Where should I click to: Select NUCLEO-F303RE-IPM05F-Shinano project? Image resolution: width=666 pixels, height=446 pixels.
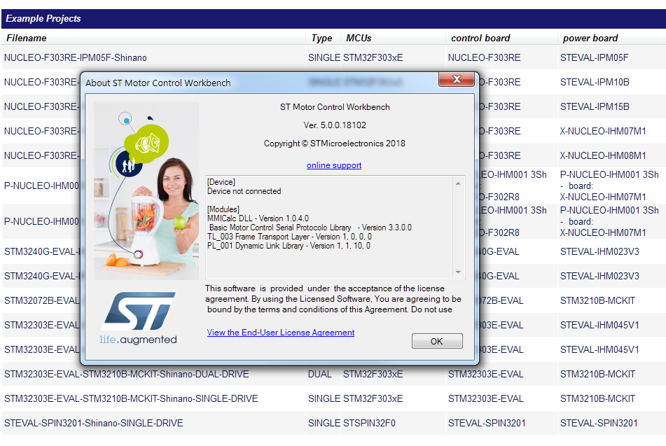pyautogui.click(x=76, y=58)
